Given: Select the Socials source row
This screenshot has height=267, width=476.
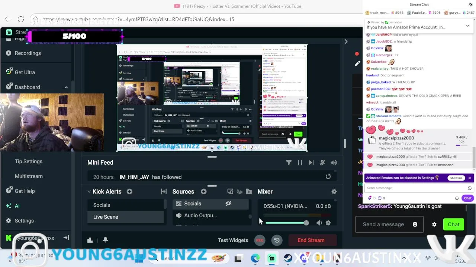Looking at the screenshot, I should point(210,204).
